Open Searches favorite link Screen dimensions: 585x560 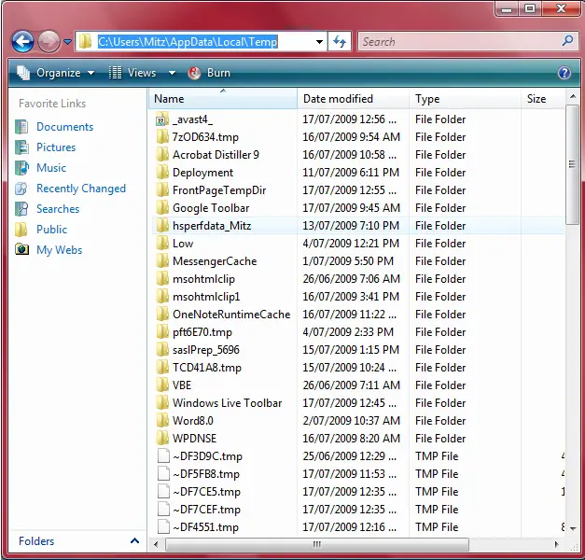click(x=58, y=209)
